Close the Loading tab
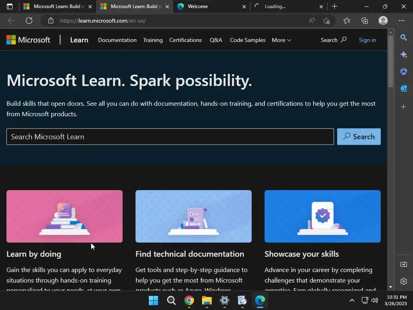 321,6
